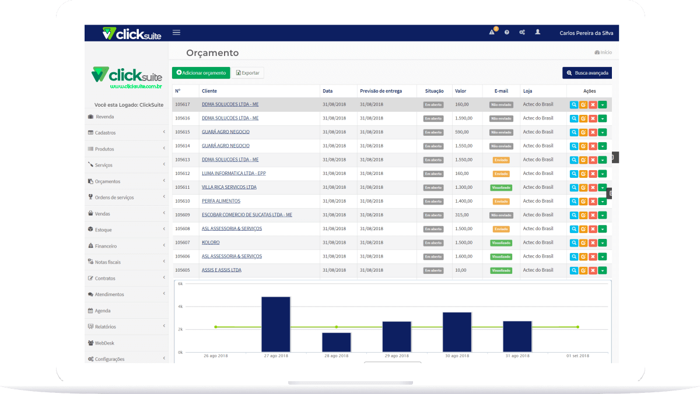View budget 105617 with the magnifier icon
Viewport: 700px width, 394px height.
click(x=574, y=104)
